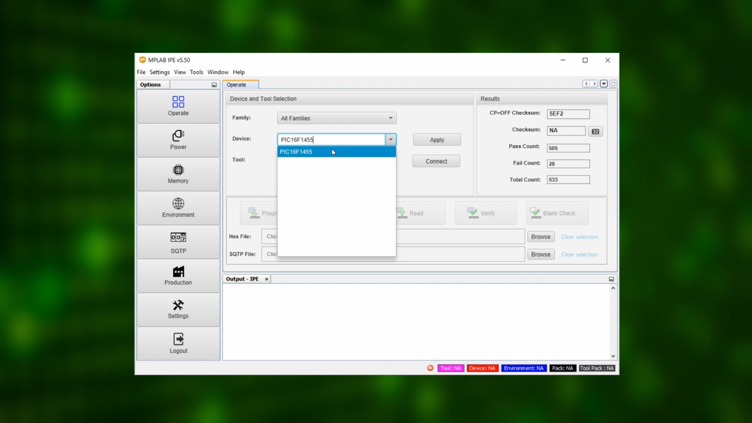This screenshot has height=423, width=752.
Task: Switch to the Operate tab
Action: coord(236,85)
